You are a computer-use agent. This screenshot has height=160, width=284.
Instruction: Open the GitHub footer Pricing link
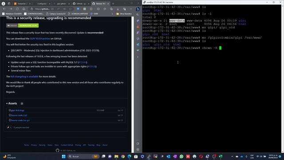click(x=78, y=145)
